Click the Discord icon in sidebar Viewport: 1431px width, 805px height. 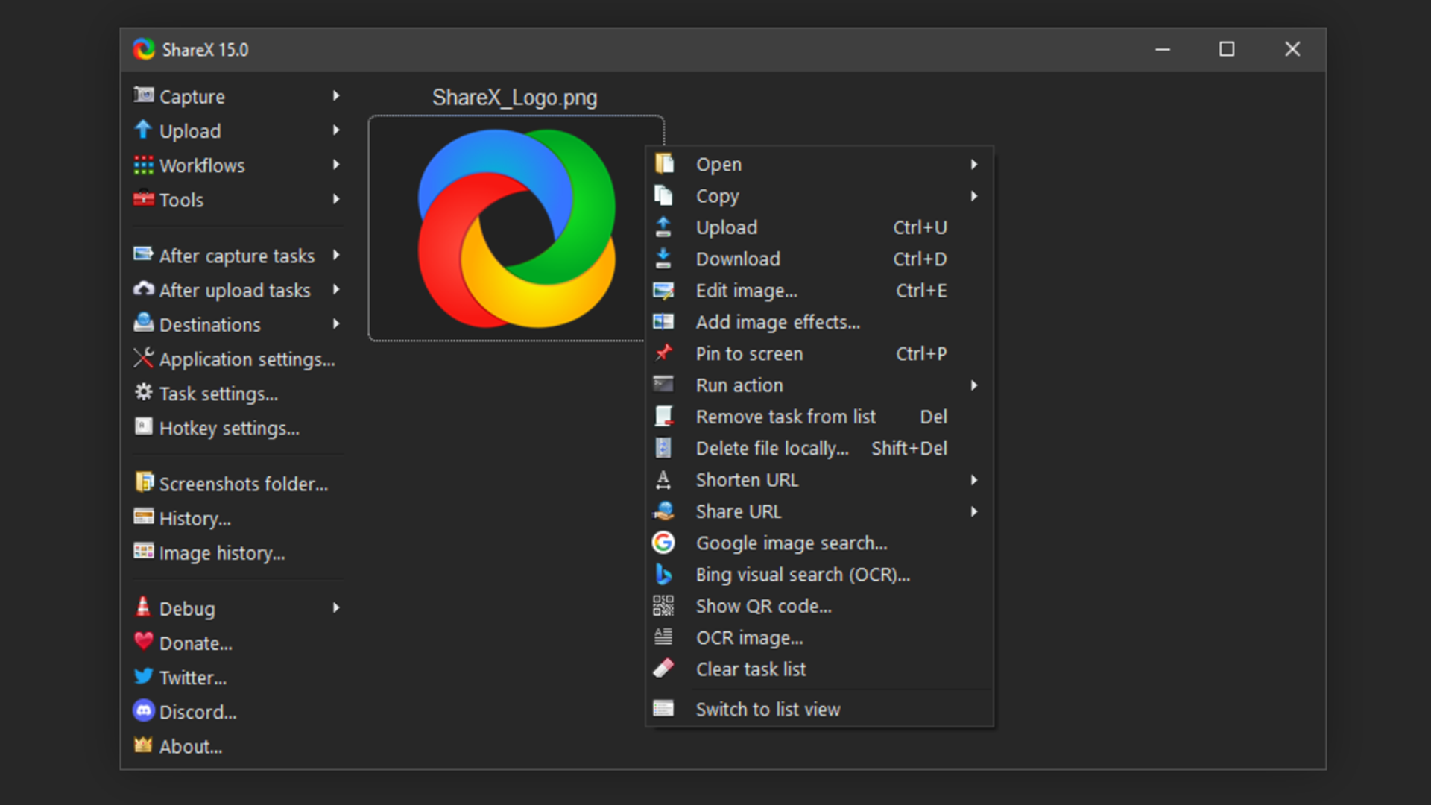143,710
